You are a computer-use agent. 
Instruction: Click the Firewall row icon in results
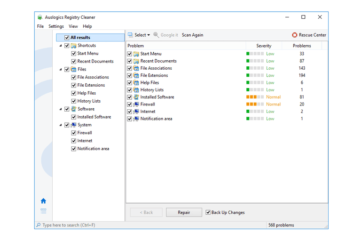point(136,104)
